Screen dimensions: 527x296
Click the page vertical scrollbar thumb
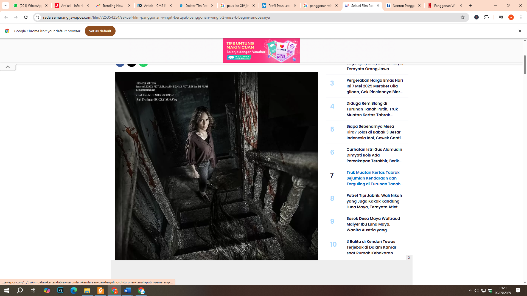point(525,65)
